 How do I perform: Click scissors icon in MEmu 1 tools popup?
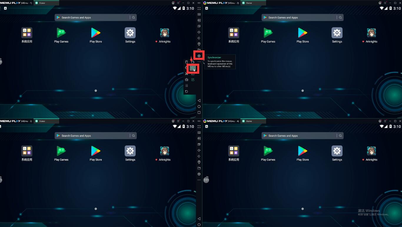pos(187,74)
